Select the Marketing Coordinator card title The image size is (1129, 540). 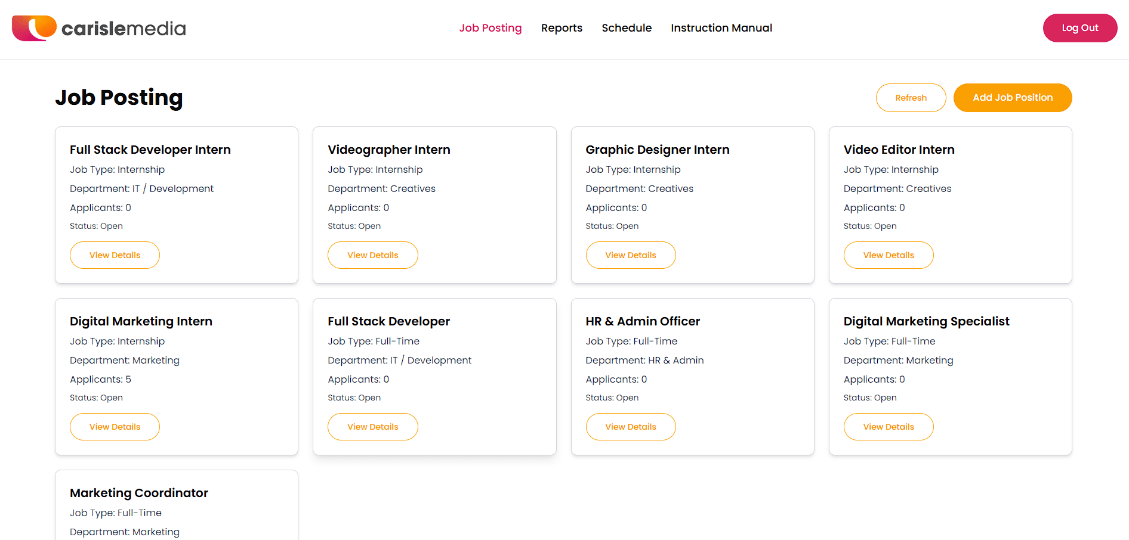point(139,493)
